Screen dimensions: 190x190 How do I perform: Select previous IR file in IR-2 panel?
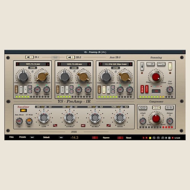click(x=59, y=64)
